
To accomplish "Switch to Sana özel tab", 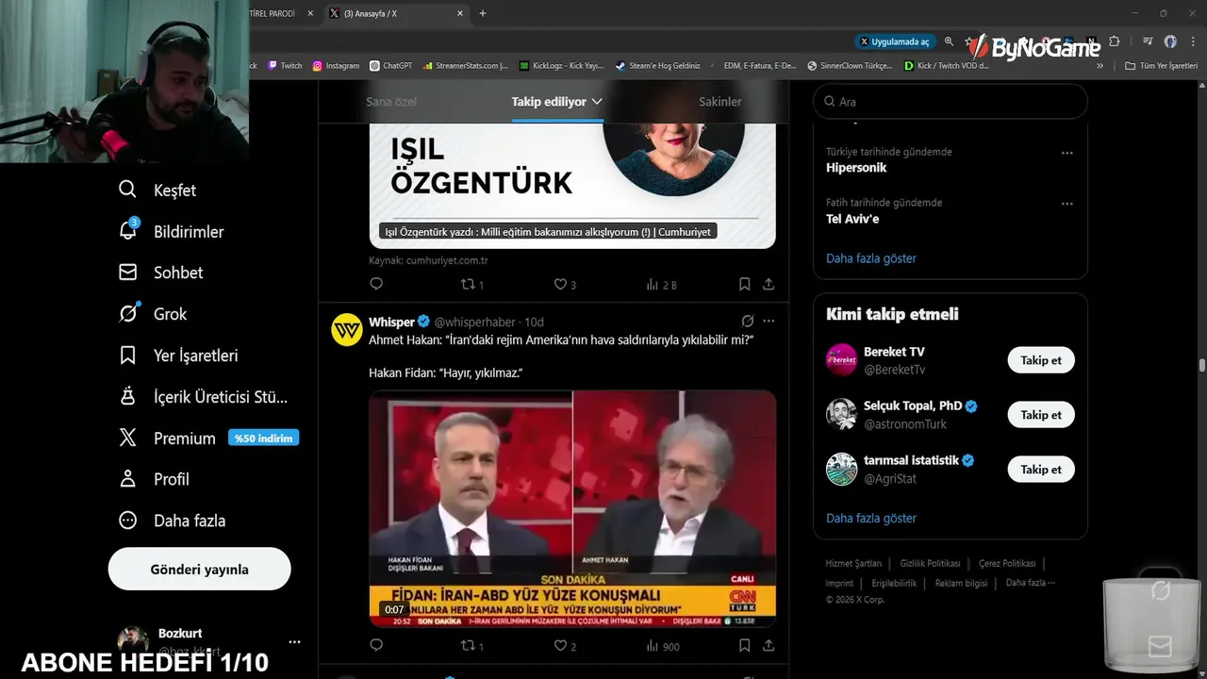I will [x=391, y=102].
